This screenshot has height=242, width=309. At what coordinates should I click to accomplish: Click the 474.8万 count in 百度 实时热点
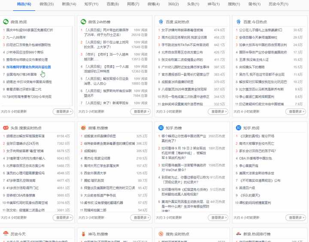click(219, 30)
